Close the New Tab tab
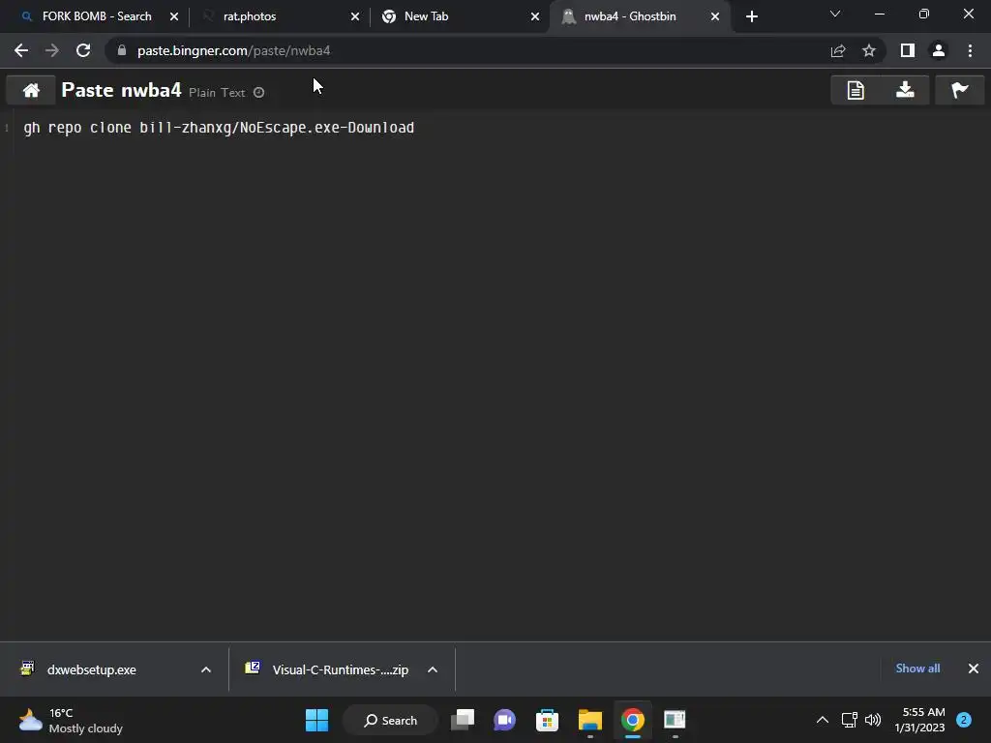Image resolution: width=991 pixels, height=743 pixels. (535, 16)
